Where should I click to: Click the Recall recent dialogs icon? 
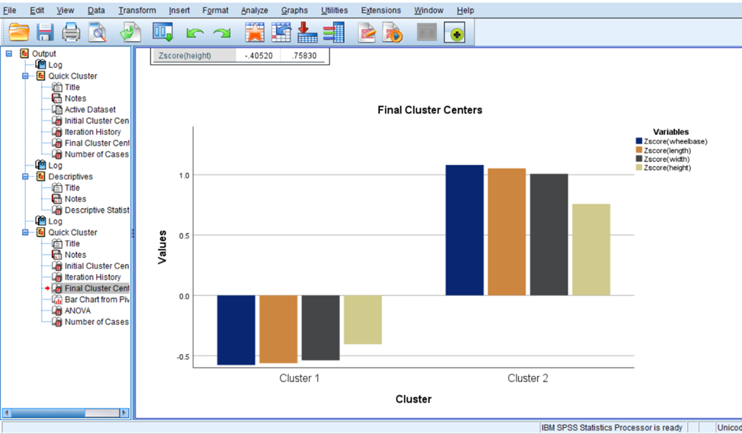[162, 33]
